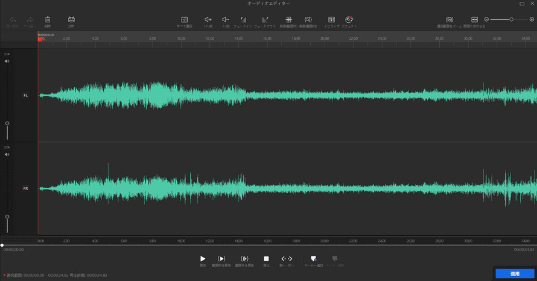537x281 pixels.
Task: Decrease volume with -1 dB icon
Action: [226, 20]
